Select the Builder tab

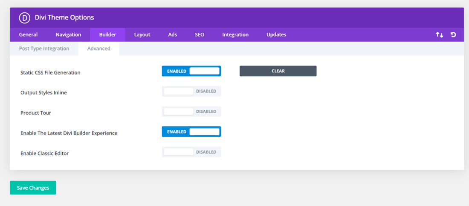(x=107, y=34)
